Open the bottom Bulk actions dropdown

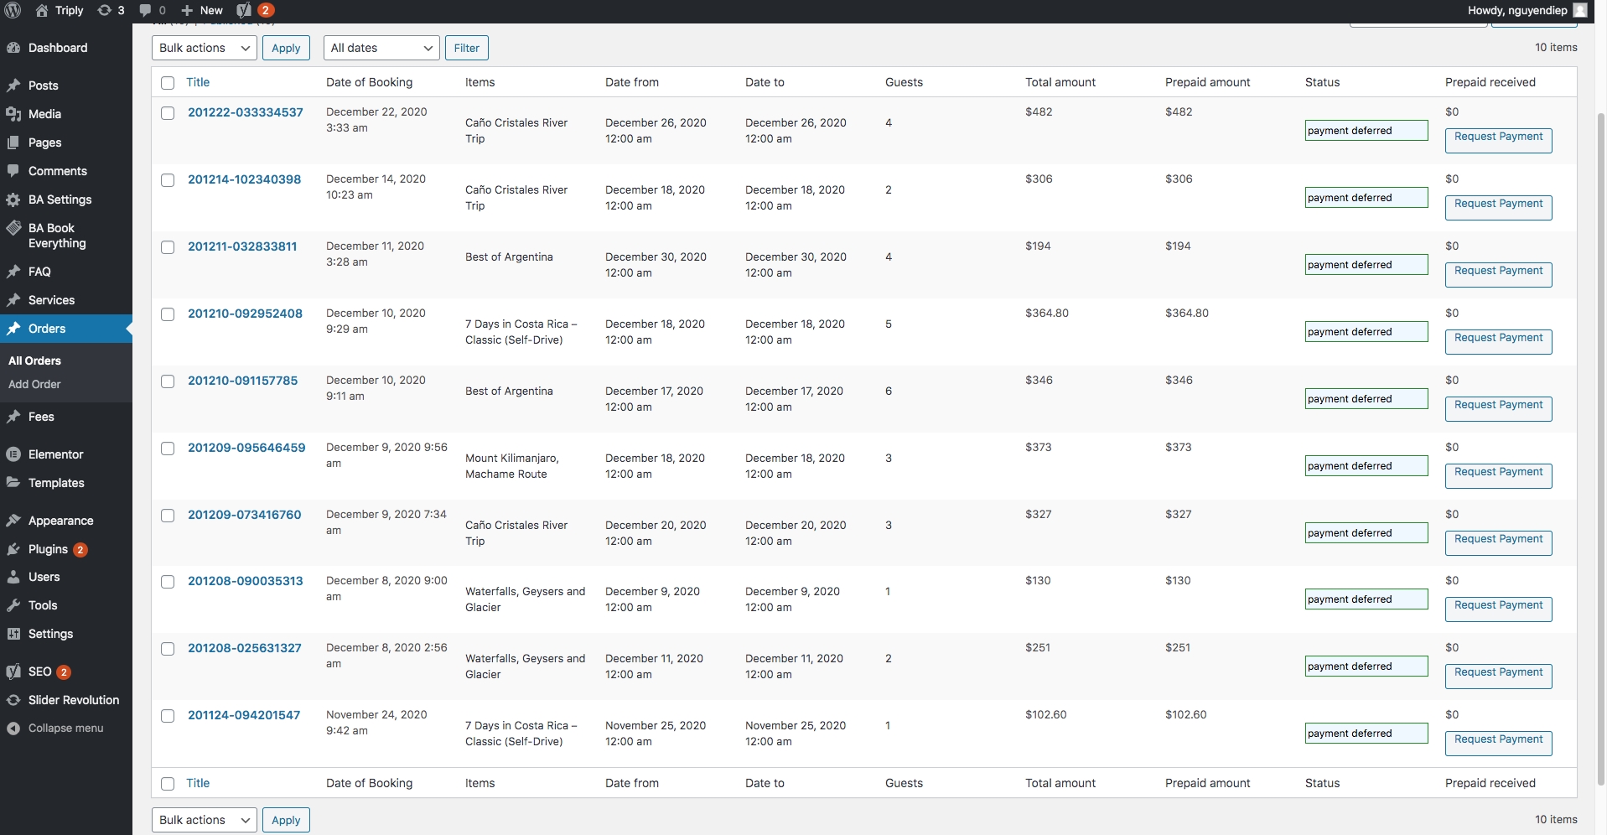[x=205, y=820]
